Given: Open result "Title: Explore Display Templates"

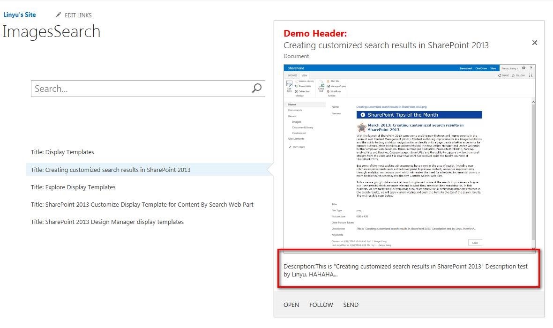Looking at the screenshot, I should (x=73, y=187).
